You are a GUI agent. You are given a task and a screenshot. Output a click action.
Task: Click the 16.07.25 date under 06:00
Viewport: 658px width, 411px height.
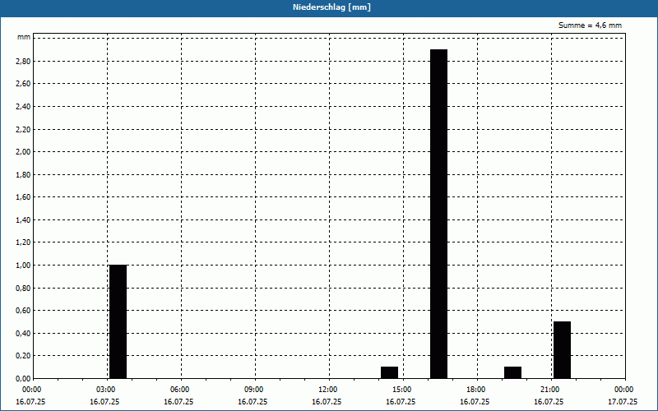click(x=178, y=402)
